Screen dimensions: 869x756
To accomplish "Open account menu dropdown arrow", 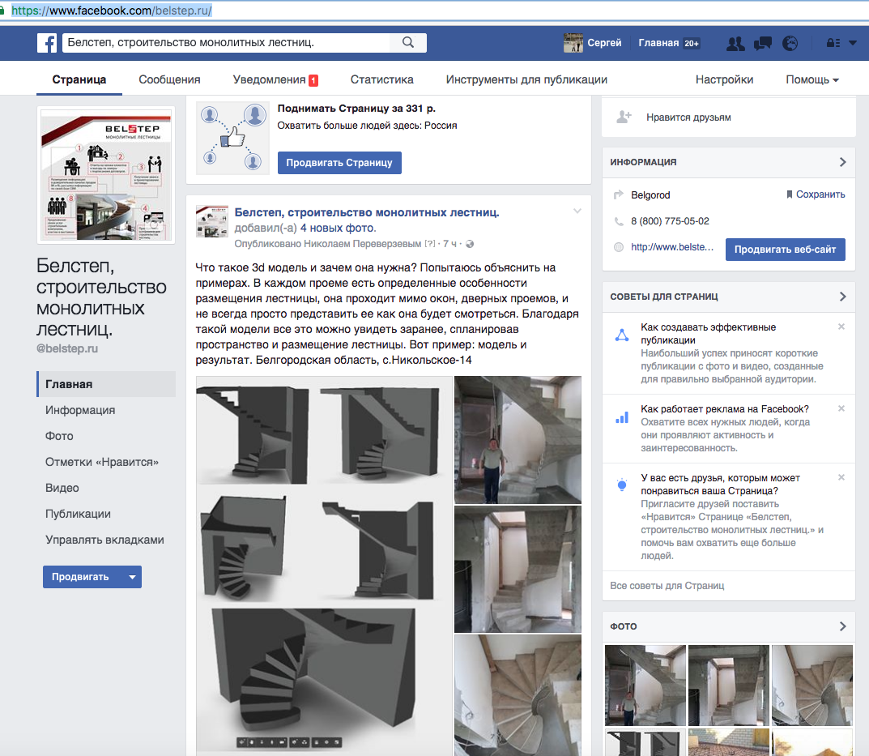I will point(852,44).
